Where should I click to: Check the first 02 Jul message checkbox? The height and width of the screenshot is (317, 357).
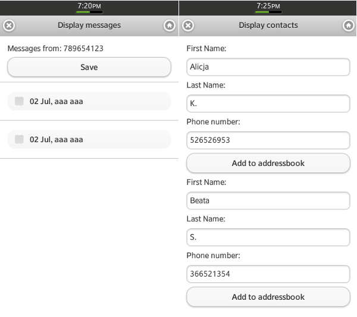(x=19, y=102)
